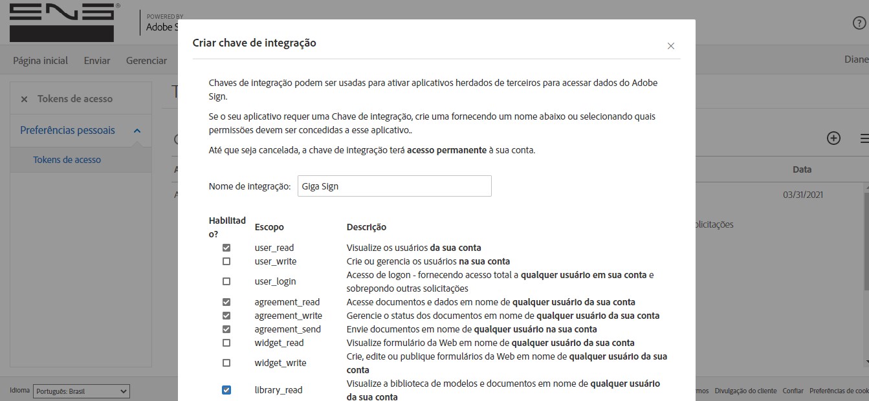Open the Gerenciar tab
Image resolution: width=869 pixels, height=401 pixels.
[x=146, y=61]
